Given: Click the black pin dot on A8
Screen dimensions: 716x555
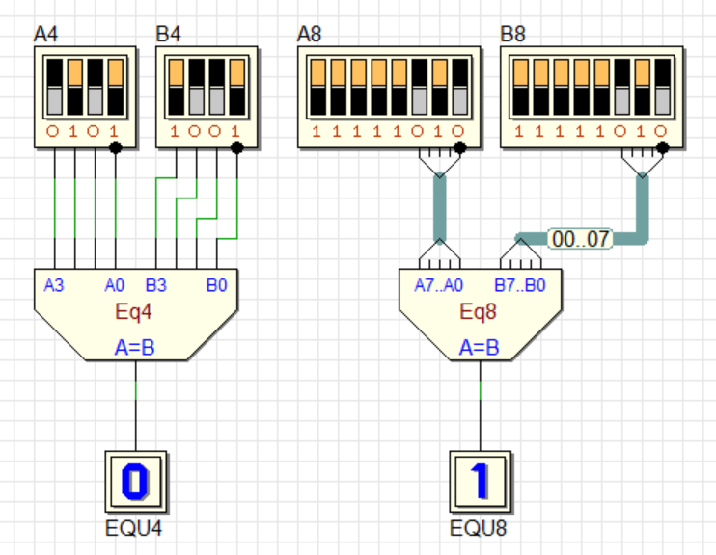Looking at the screenshot, I should point(460,147).
